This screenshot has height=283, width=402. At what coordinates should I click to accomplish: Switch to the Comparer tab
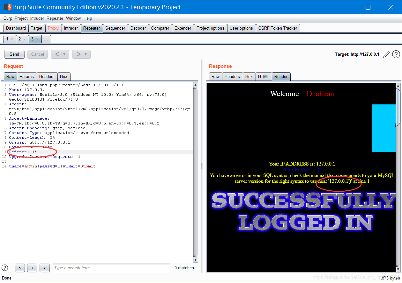click(x=160, y=28)
